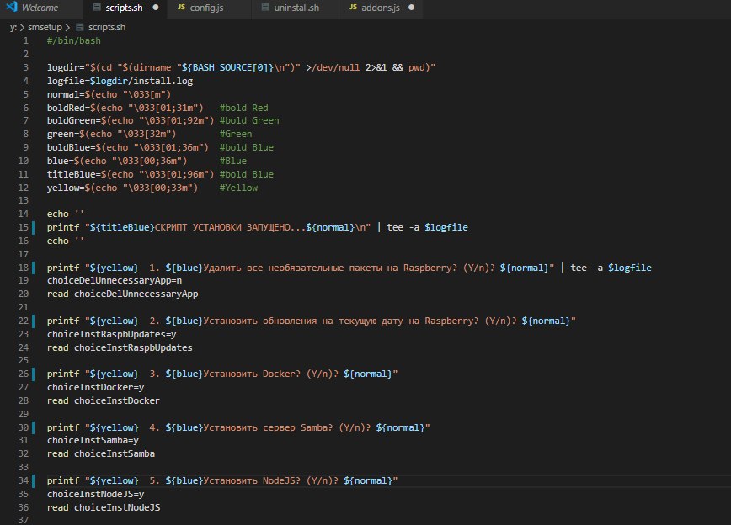
Task: Click the unsaved-changes dot on addons.js tab
Action: tap(410, 8)
